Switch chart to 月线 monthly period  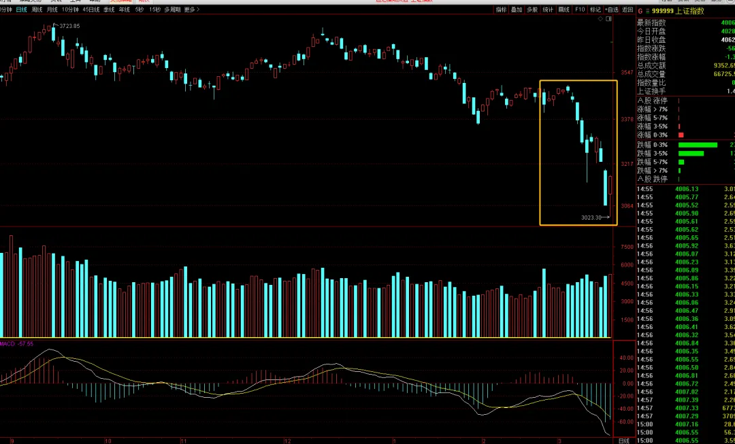coord(52,10)
